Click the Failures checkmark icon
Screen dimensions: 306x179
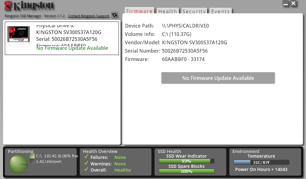[x=86, y=157]
